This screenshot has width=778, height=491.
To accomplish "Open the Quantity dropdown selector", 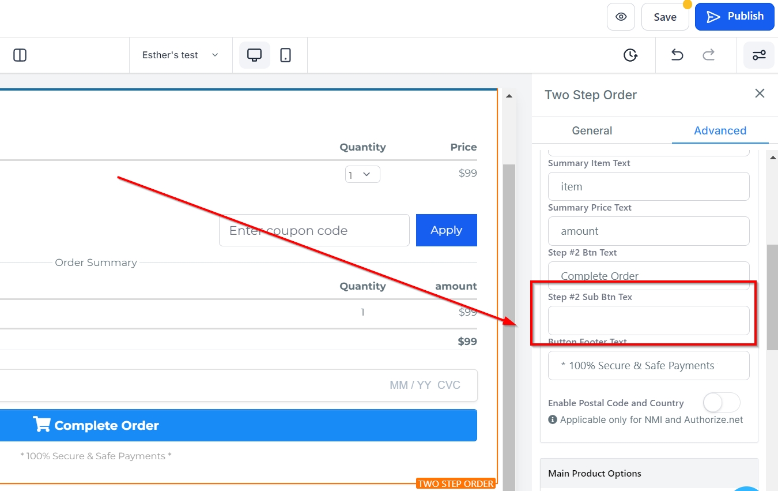I will click(362, 174).
